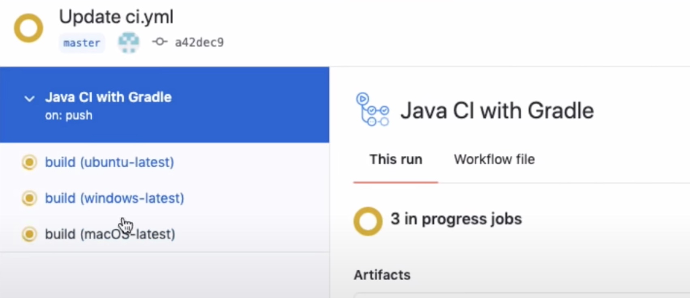Click the yellow ring next to 3 in progress jobs

pyautogui.click(x=368, y=221)
